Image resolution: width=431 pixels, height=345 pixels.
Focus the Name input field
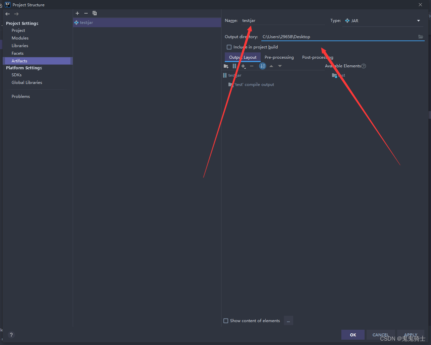coord(283,21)
